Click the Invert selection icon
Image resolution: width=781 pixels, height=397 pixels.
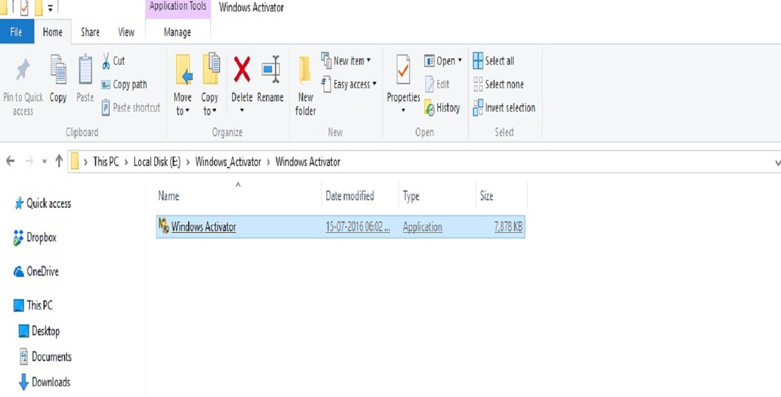pyautogui.click(x=478, y=108)
